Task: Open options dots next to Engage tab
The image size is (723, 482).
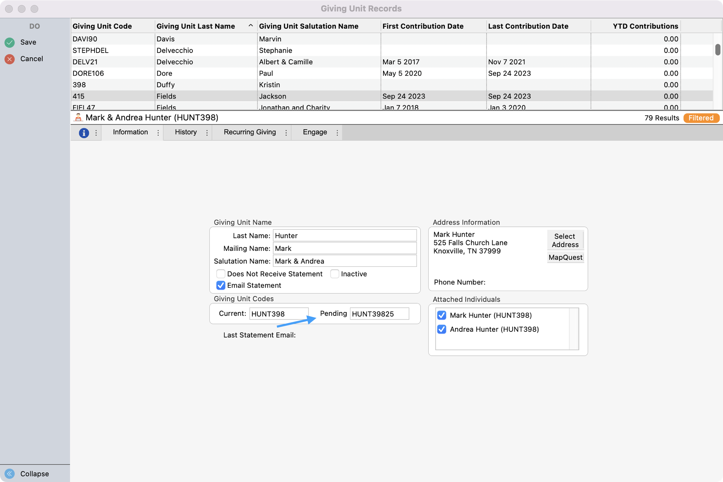Action: coord(337,133)
